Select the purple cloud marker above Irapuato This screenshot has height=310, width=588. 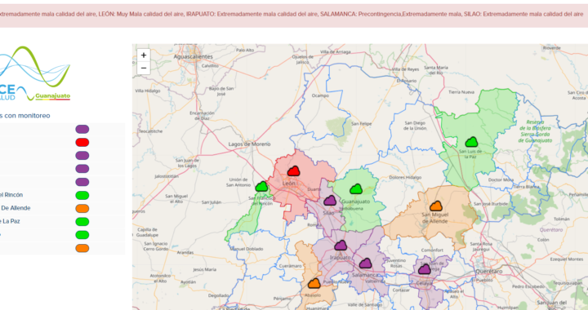pyautogui.click(x=341, y=246)
